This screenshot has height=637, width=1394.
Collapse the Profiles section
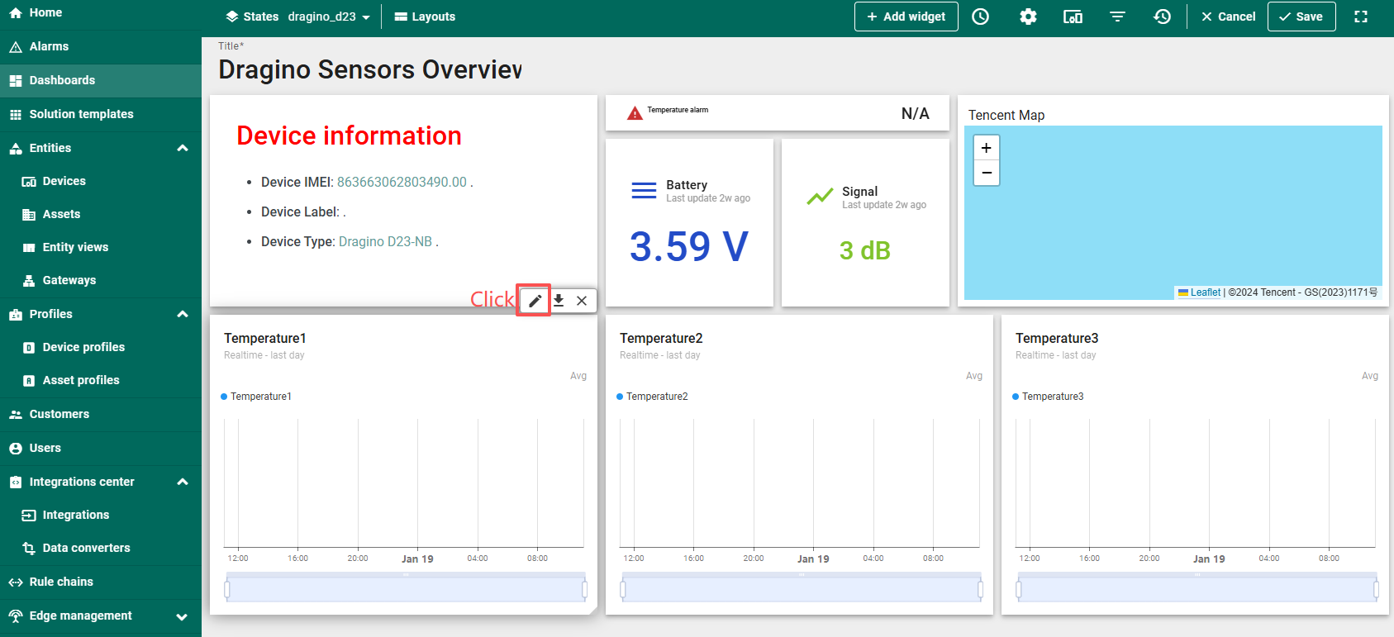pyautogui.click(x=183, y=314)
